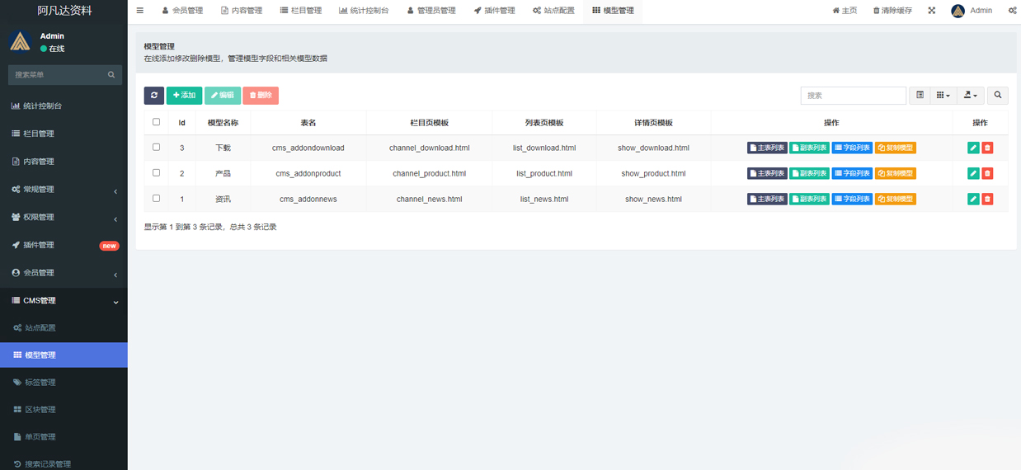
Task: Click the green 添加 button
Action: click(x=184, y=96)
